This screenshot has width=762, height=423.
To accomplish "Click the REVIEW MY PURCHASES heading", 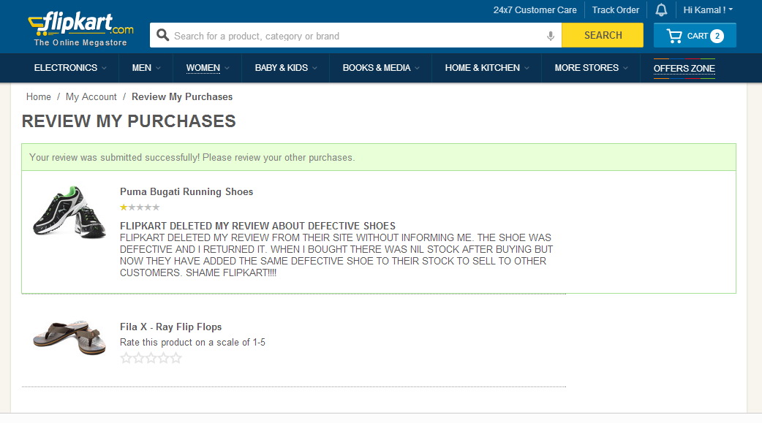I will pyautogui.click(x=129, y=121).
